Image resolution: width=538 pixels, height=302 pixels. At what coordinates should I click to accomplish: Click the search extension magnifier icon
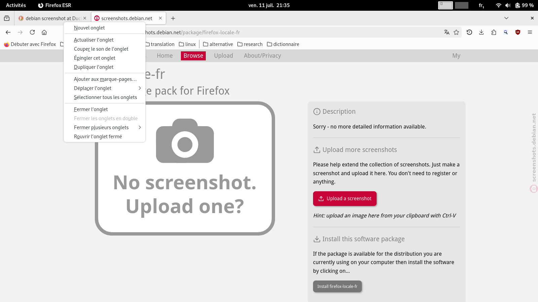(x=506, y=32)
